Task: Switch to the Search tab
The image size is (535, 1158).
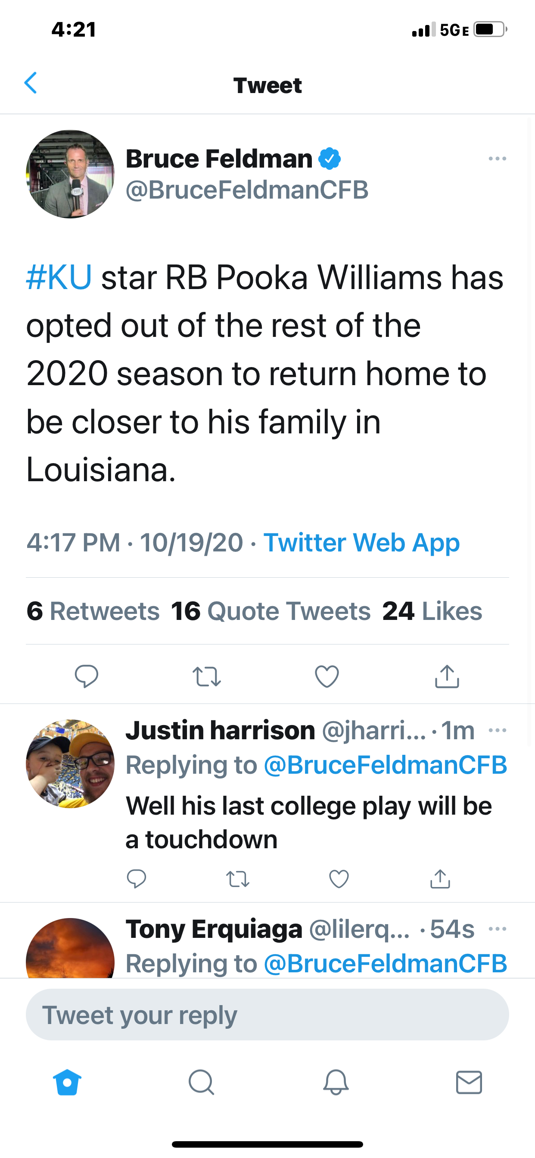Action: tap(201, 1082)
